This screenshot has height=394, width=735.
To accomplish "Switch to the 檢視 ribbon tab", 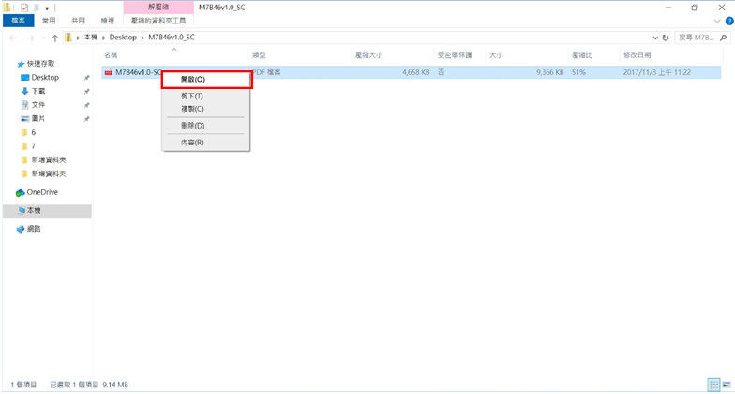I will coord(108,20).
